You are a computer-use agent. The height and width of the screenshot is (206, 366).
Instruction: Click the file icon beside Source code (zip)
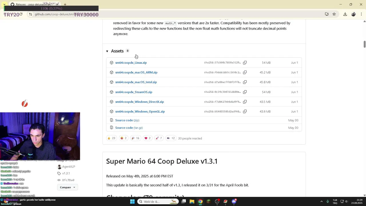click(x=112, y=120)
